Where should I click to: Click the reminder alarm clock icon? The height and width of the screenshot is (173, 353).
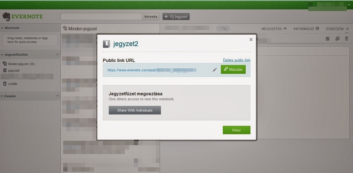tap(328, 39)
